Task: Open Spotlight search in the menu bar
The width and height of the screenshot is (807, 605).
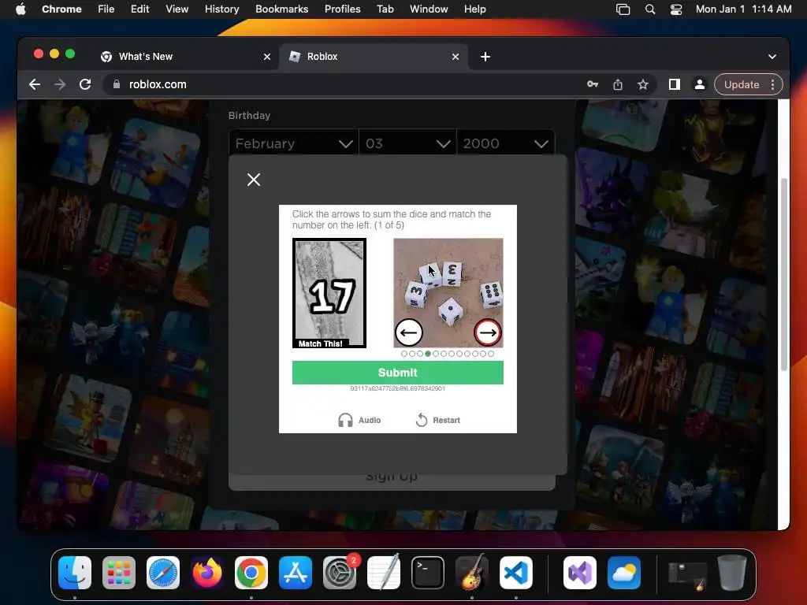Action: 650,9
